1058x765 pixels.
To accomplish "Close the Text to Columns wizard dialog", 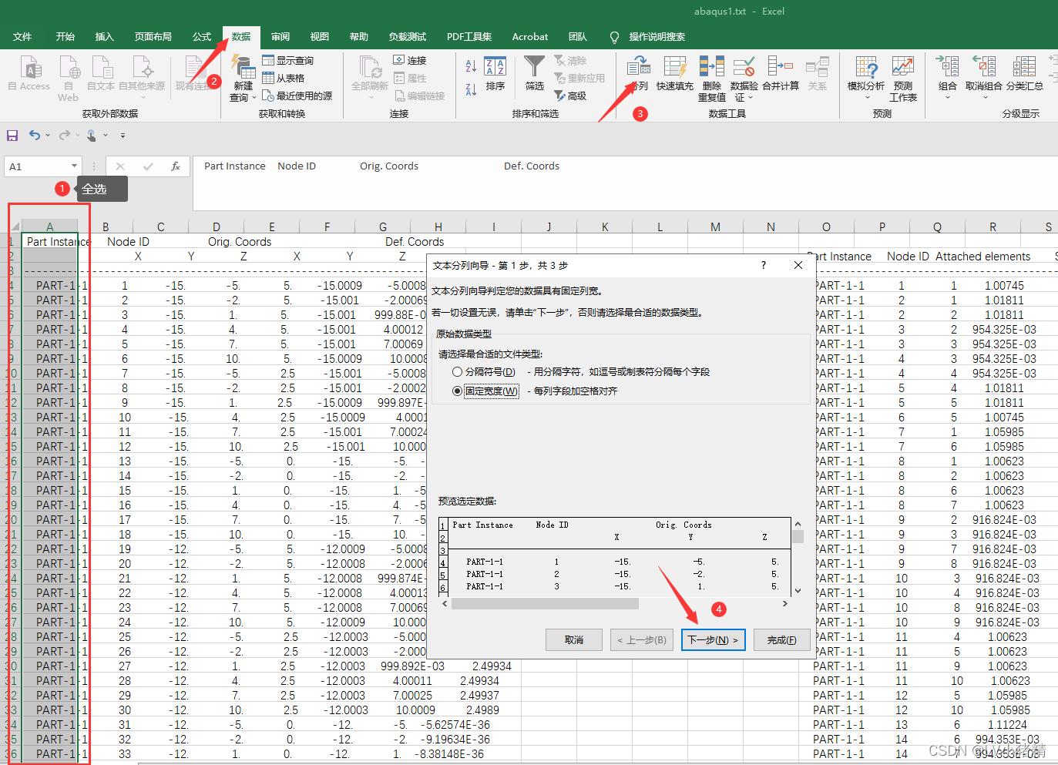I will [x=798, y=265].
